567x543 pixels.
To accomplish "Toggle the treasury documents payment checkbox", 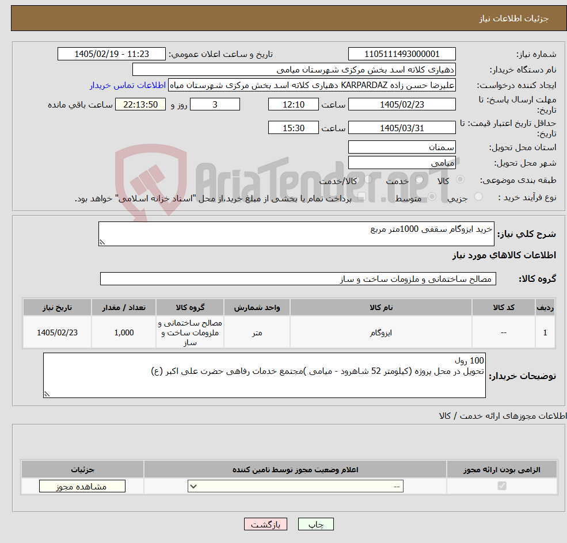I will point(361,197).
